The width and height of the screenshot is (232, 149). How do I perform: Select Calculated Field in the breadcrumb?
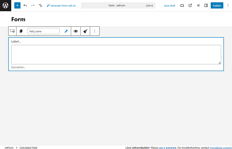pyautogui.click(x=28, y=148)
